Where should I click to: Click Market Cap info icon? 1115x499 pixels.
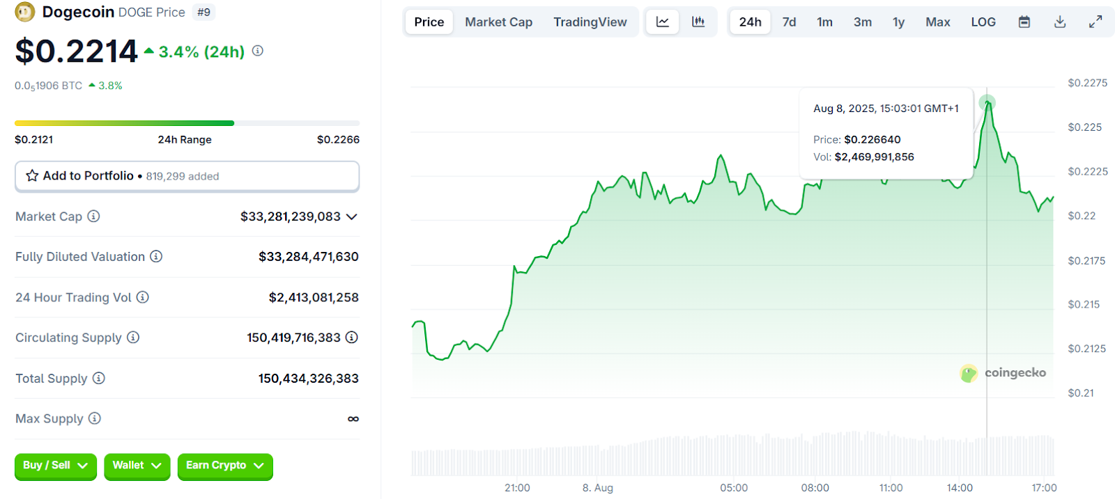(93, 216)
